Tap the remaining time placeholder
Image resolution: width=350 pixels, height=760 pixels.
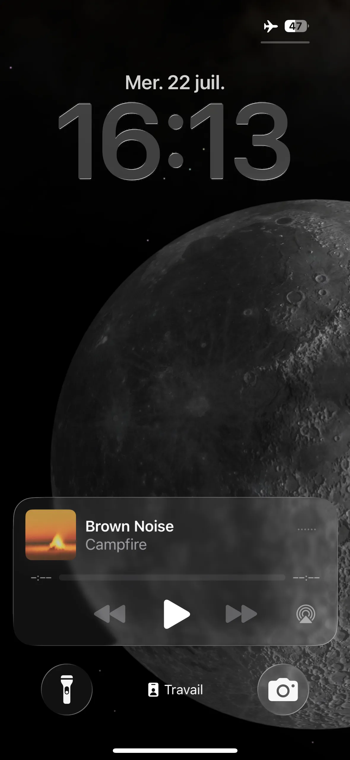306,578
